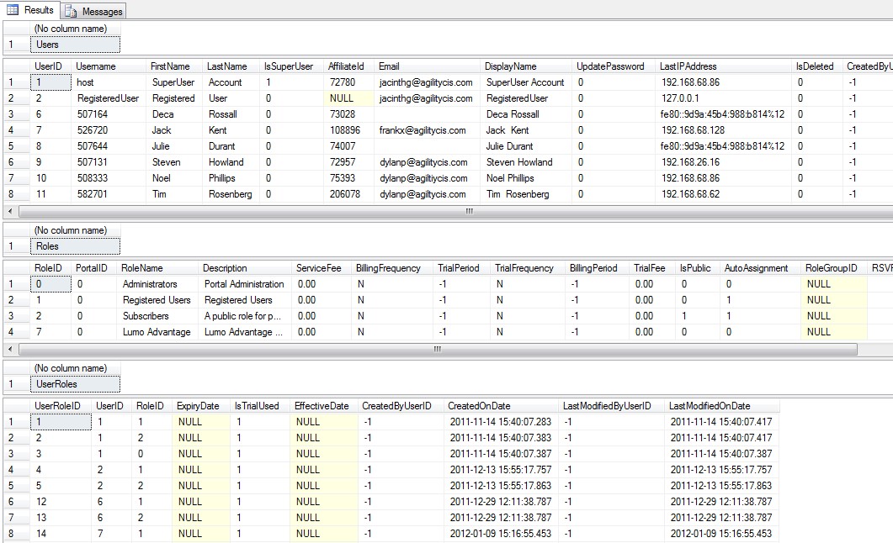Click the ServiceFee column header

322,268
